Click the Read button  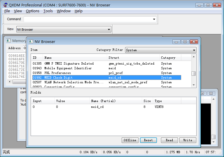169,140
